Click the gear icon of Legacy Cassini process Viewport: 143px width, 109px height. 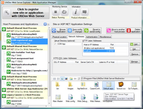pos(4,96)
